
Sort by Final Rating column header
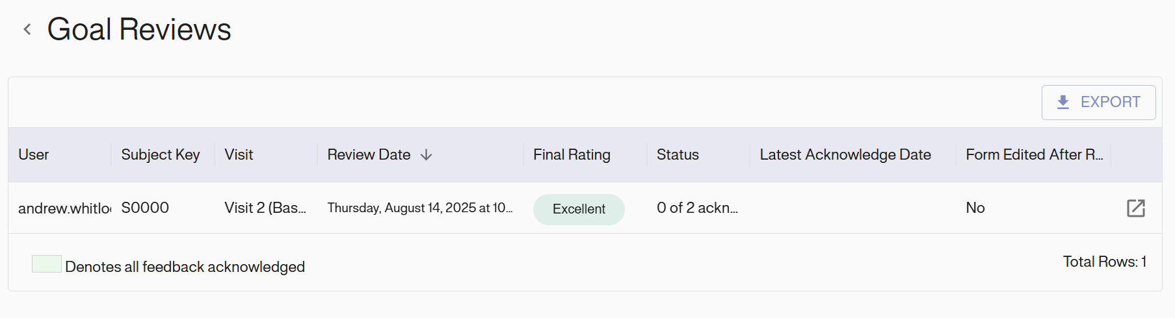pos(572,155)
